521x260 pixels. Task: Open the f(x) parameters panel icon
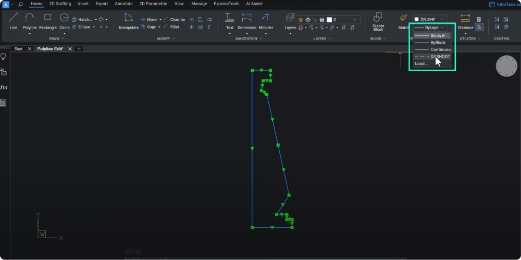(4, 87)
